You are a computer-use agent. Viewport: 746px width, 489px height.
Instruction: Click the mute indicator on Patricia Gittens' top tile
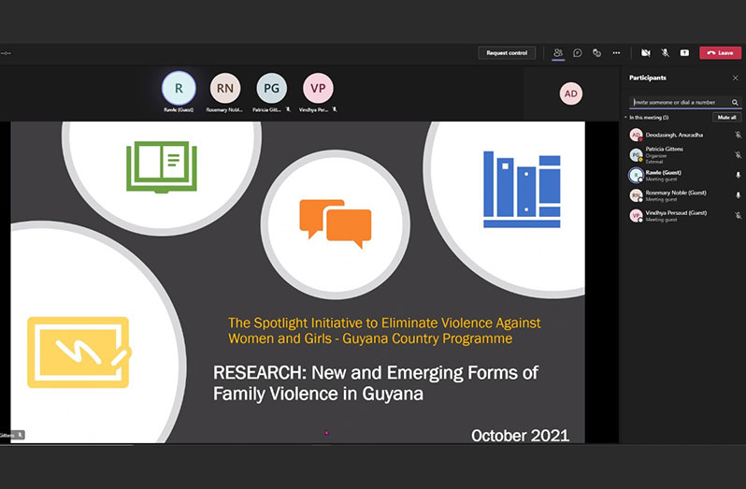coord(288,109)
